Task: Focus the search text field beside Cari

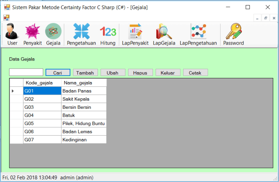Action: point(26,73)
